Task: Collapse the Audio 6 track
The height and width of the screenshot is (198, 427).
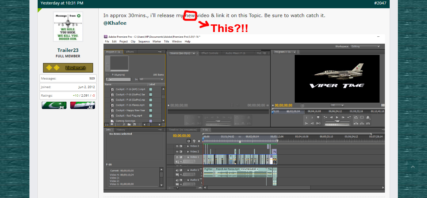Action: [188, 180]
